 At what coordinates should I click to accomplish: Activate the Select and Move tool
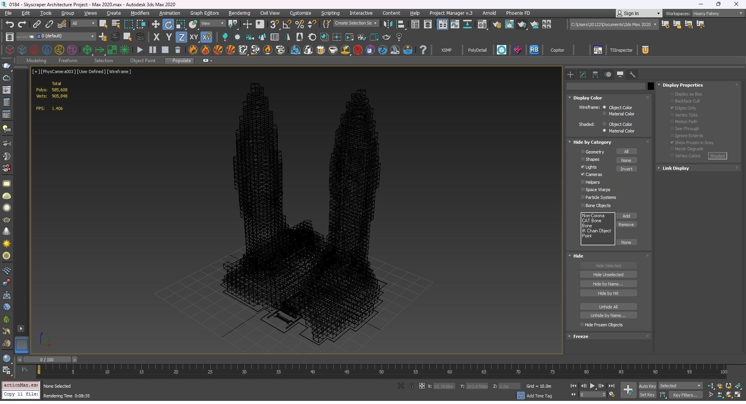point(155,24)
